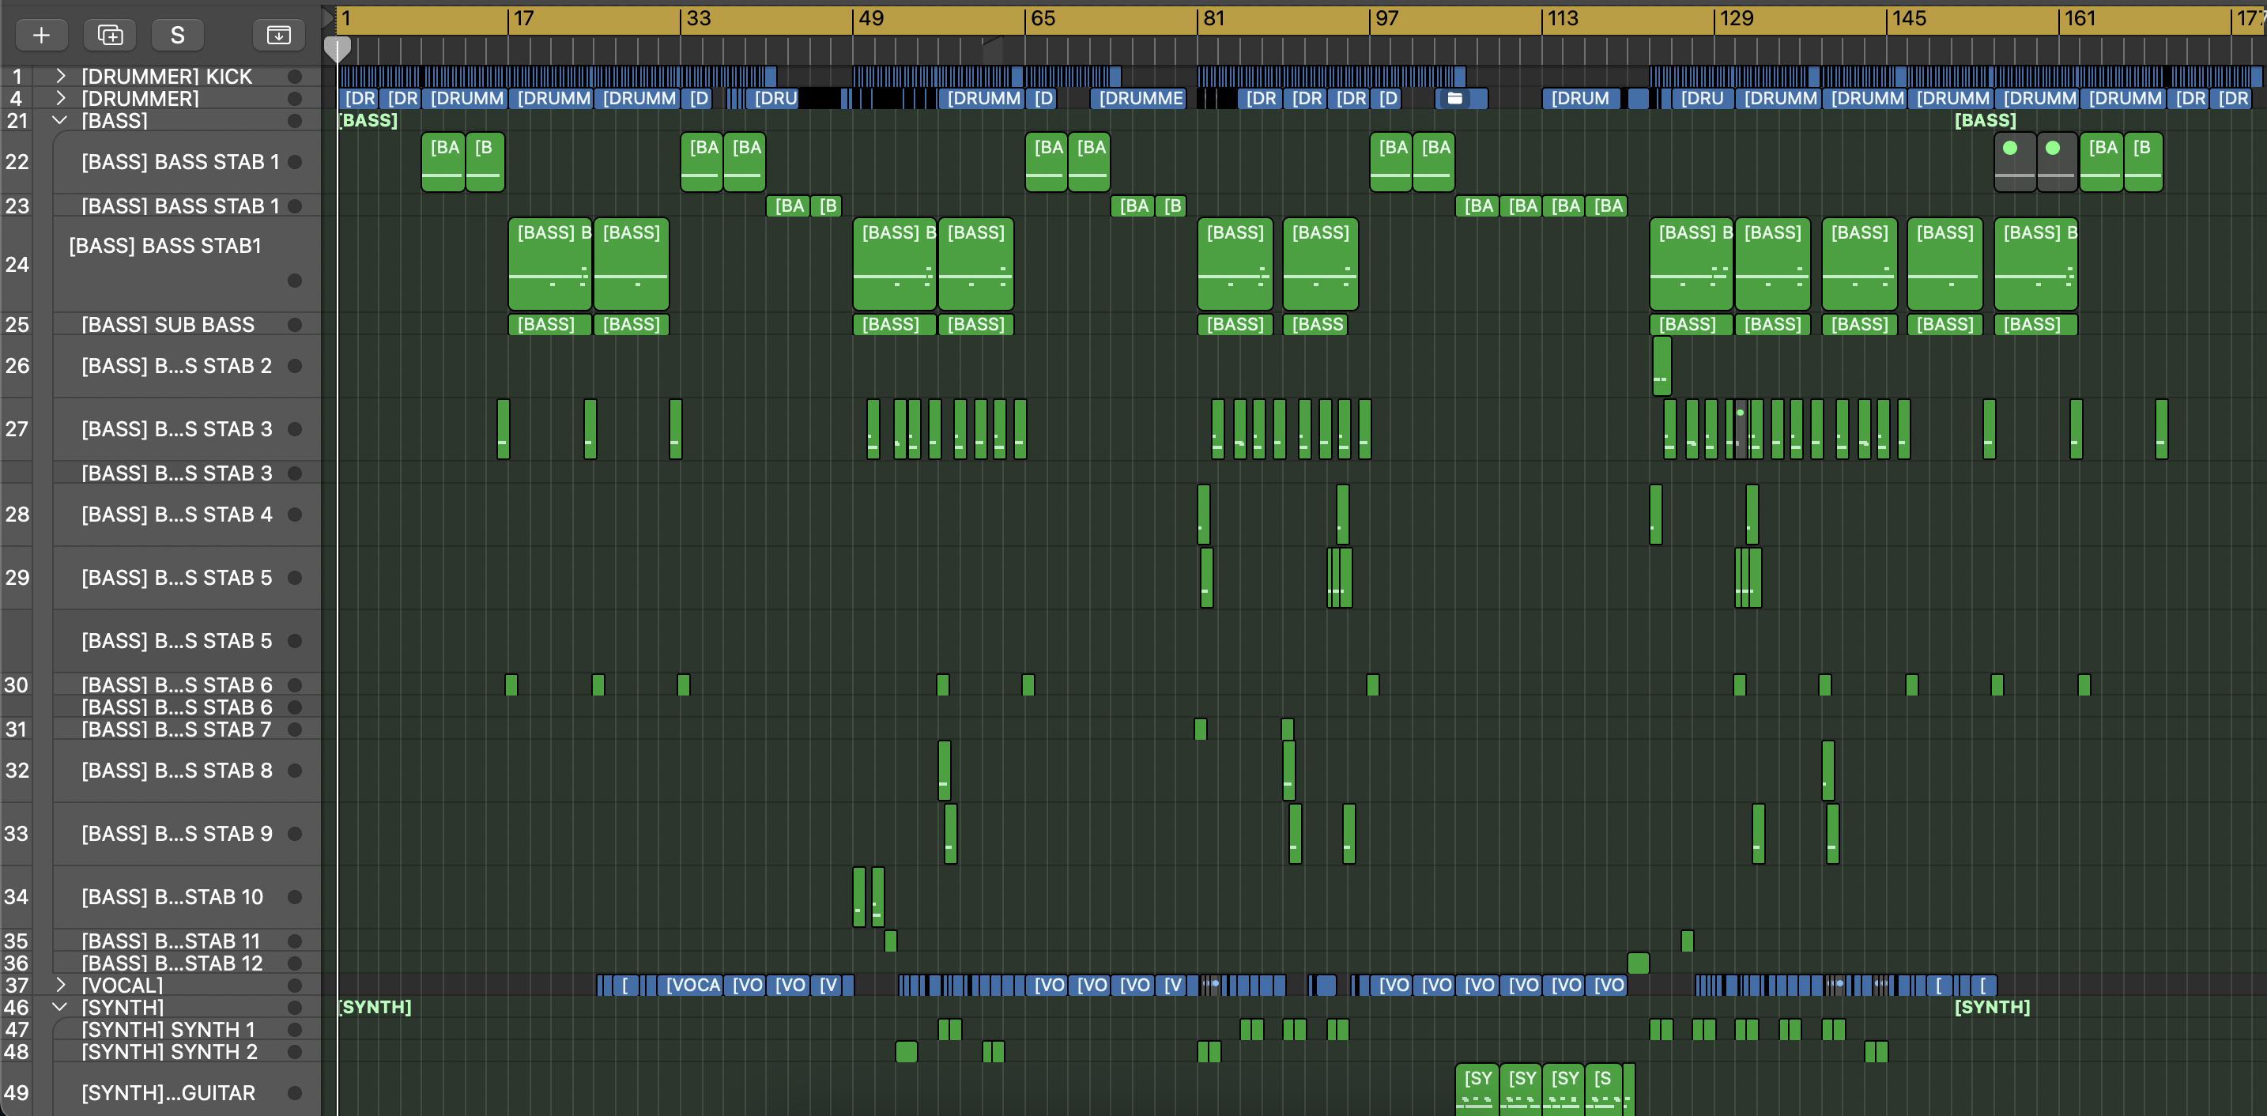Viewport: 2267px width, 1116px height.
Task: Select the first B...STAB 10 region near bar 49
Action: 859,897
